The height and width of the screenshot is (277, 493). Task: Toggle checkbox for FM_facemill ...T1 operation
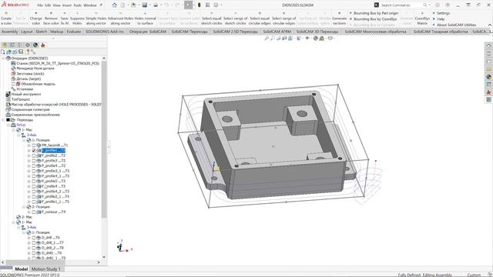click(34, 145)
